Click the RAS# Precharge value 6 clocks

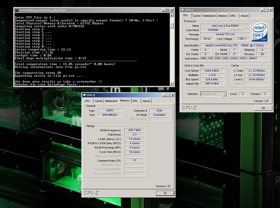(135, 148)
